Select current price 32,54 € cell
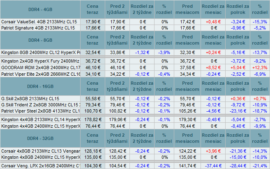The height and width of the screenshot is (169, 270). coord(92,52)
